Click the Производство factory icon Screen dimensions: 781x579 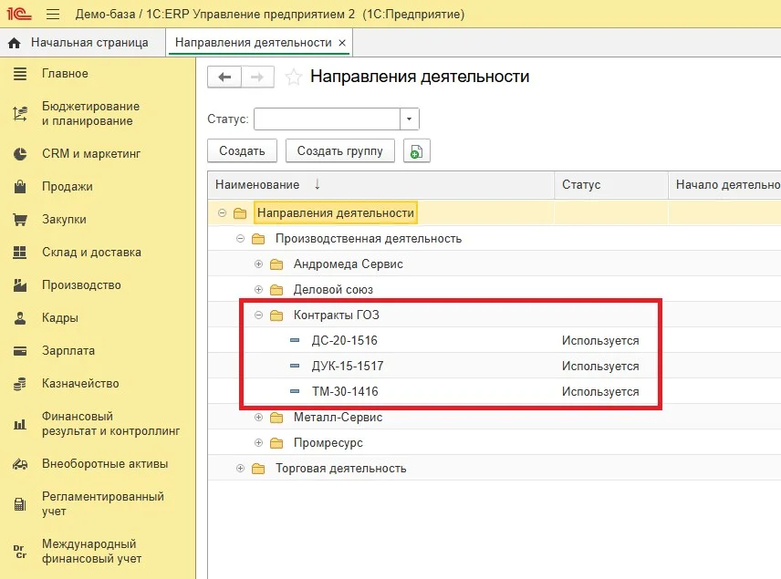pyautogui.click(x=20, y=285)
